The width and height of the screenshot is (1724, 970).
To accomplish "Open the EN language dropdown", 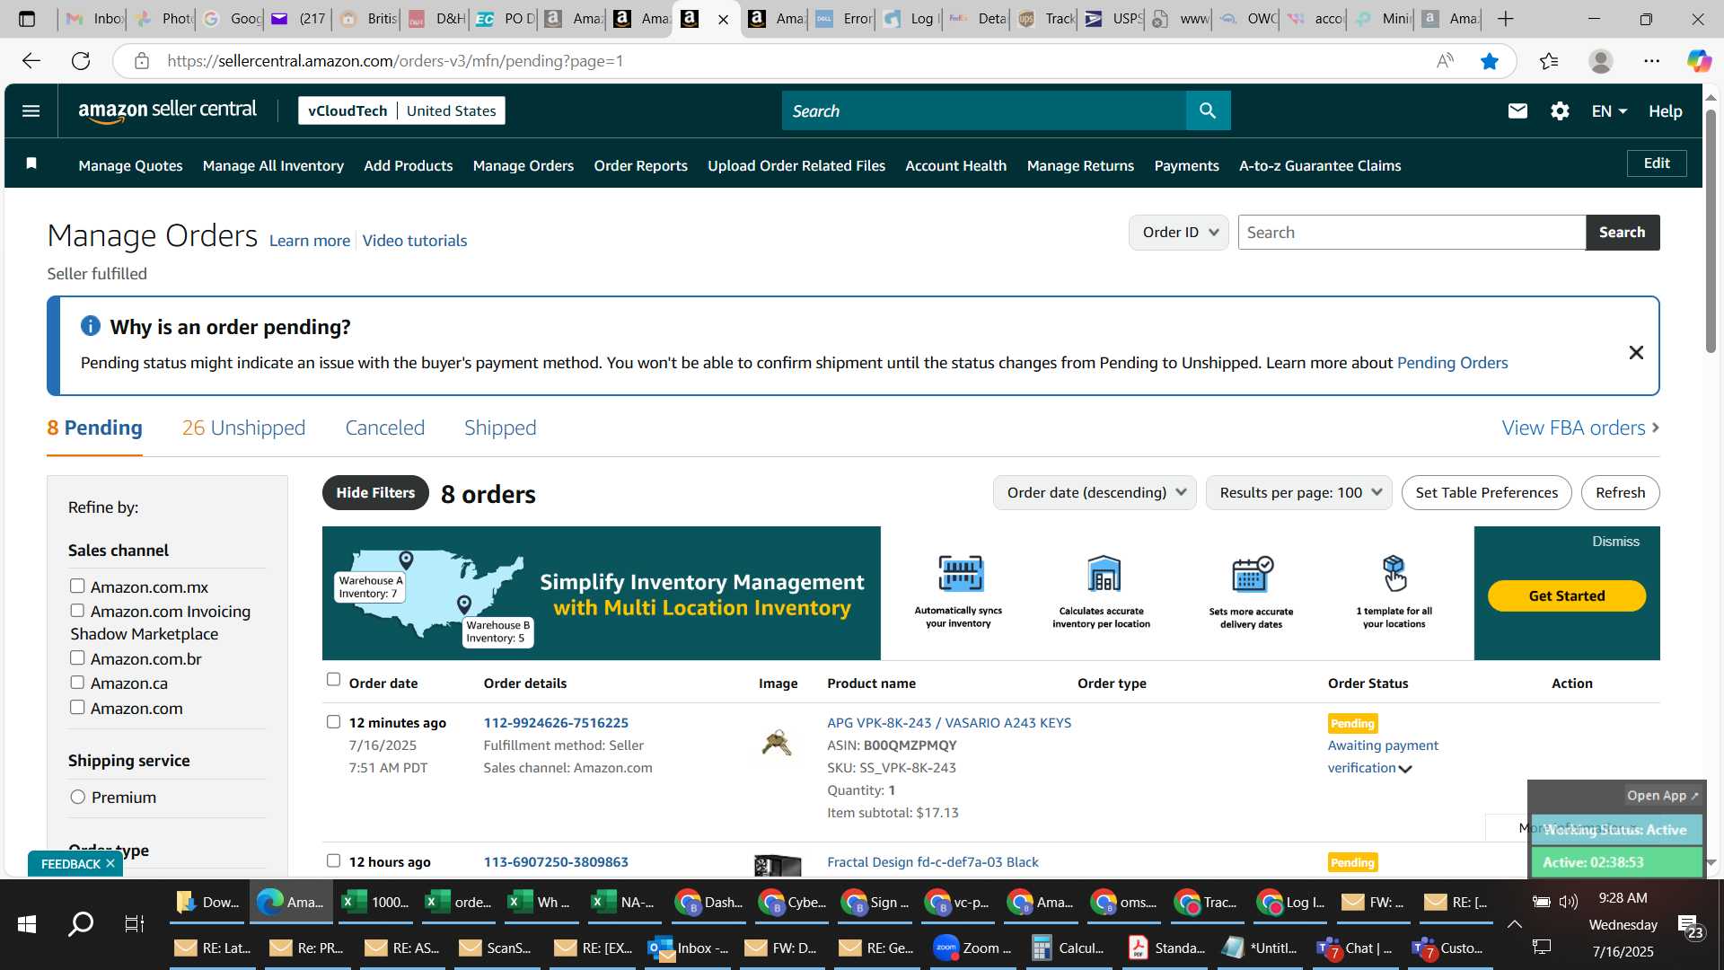I will (x=1608, y=110).
